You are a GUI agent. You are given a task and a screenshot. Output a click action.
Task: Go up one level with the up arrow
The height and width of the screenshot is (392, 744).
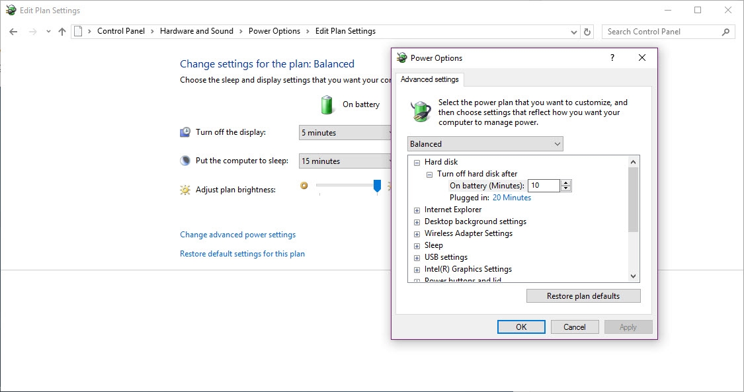tap(62, 32)
